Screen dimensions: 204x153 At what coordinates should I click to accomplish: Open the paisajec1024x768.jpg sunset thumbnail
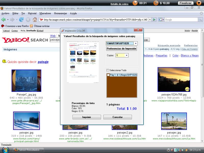click(x=174, y=80)
